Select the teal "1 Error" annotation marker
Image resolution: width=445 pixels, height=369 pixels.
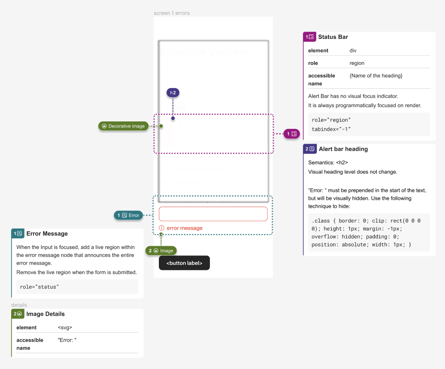pos(128,215)
